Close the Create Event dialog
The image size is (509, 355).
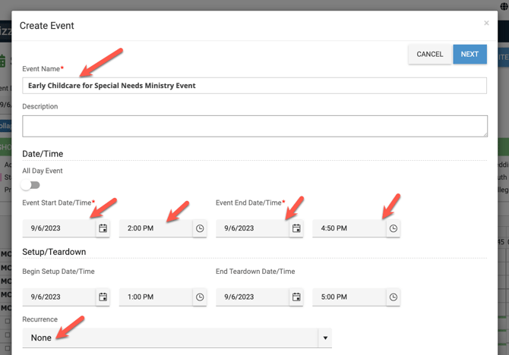click(x=486, y=24)
